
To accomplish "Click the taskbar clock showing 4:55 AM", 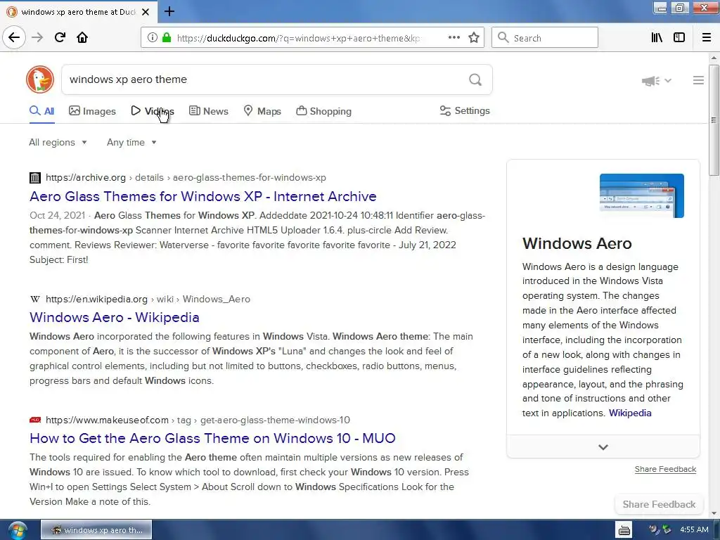I will pos(694,530).
